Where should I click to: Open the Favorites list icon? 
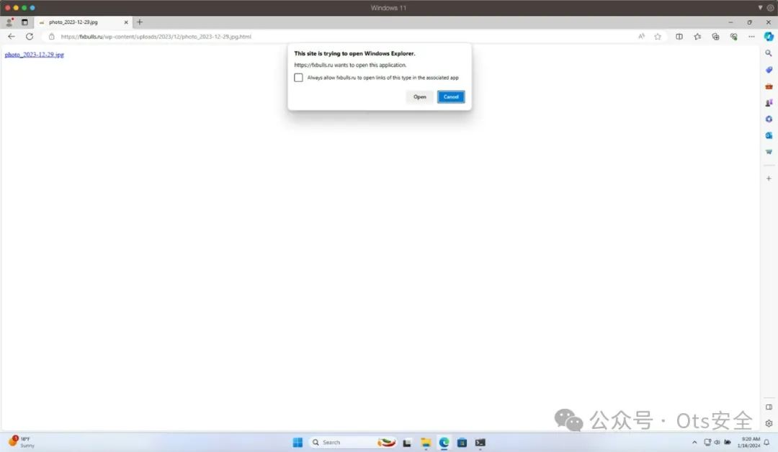[x=697, y=37]
